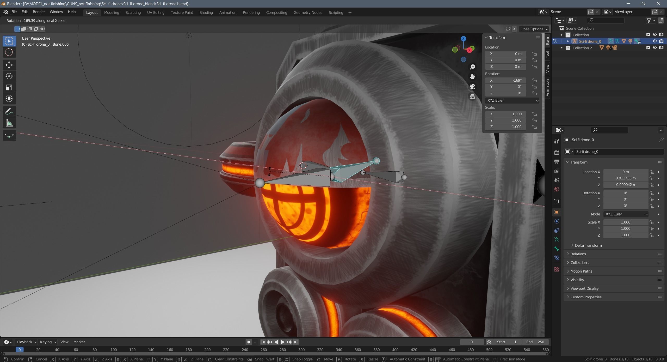Lock Location X in N-panel Transform

coord(534,54)
